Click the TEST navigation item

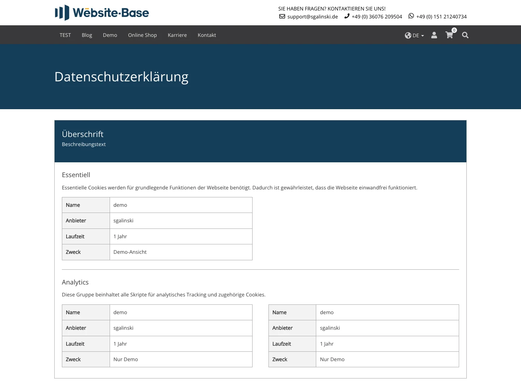coord(65,35)
